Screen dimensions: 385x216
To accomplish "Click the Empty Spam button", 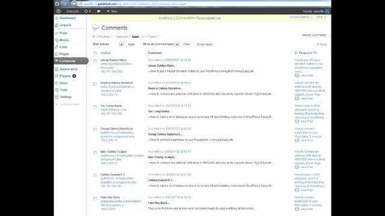I will [205, 44].
